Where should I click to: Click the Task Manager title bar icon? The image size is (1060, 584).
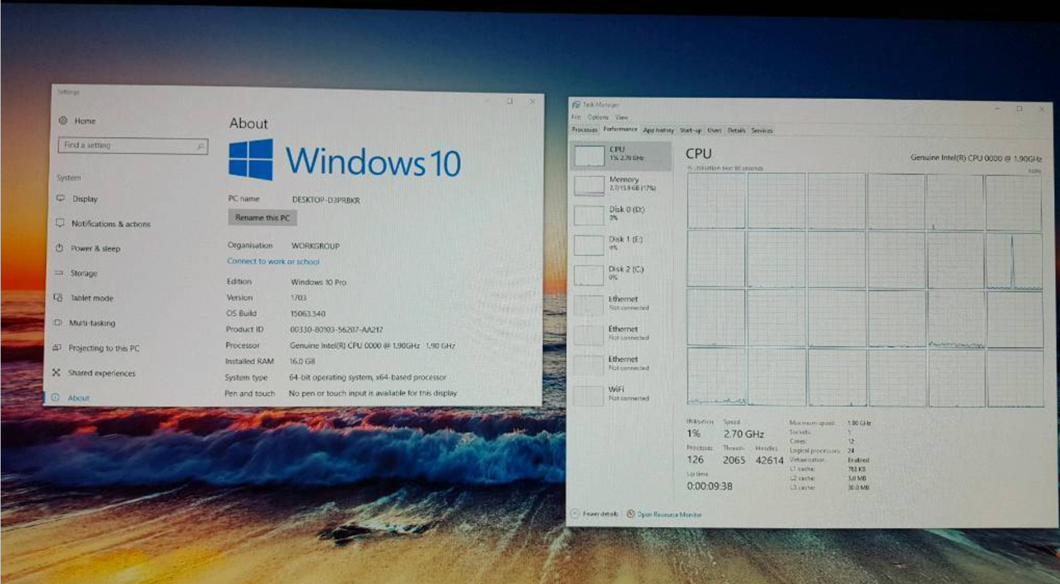tap(576, 104)
